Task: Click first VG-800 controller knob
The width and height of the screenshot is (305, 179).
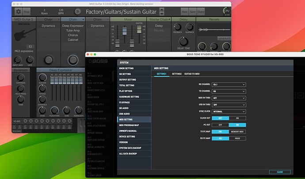Action: point(25,121)
